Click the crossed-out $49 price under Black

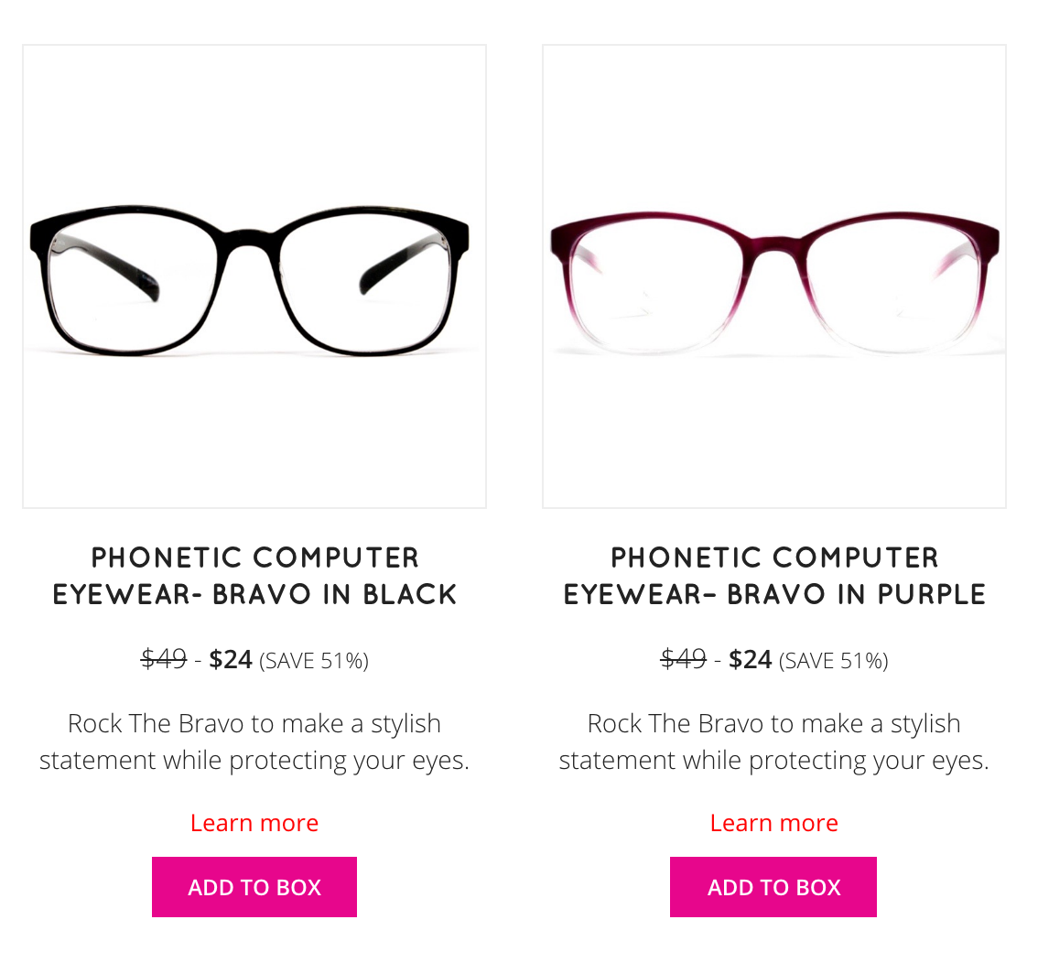pyautogui.click(x=164, y=659)
